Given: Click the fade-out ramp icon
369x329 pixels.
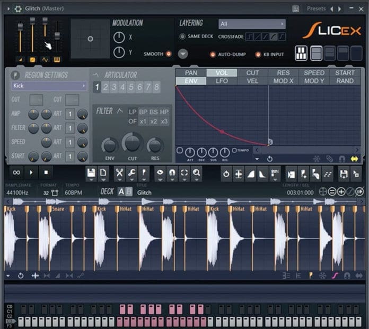Looking at the screenshot, I should [x=262, y=174].
